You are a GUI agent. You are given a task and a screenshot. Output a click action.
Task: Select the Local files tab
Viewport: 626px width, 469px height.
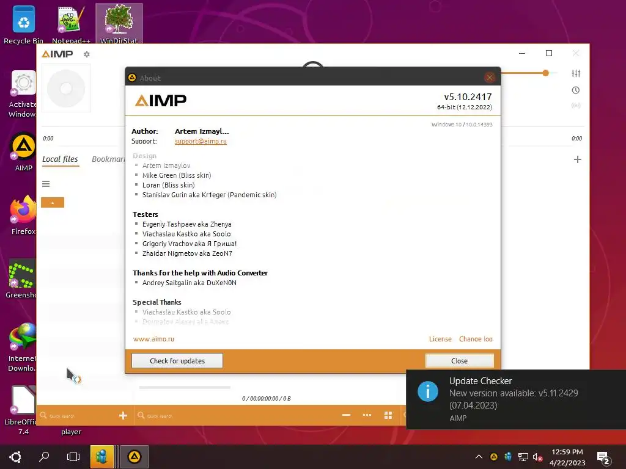tap(60, 159)
